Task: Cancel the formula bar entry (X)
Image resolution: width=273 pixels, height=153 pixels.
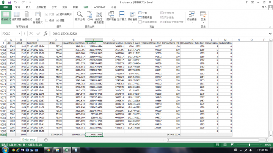Action: 31,34
